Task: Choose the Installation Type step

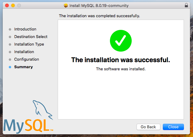Action: [29, 44]
